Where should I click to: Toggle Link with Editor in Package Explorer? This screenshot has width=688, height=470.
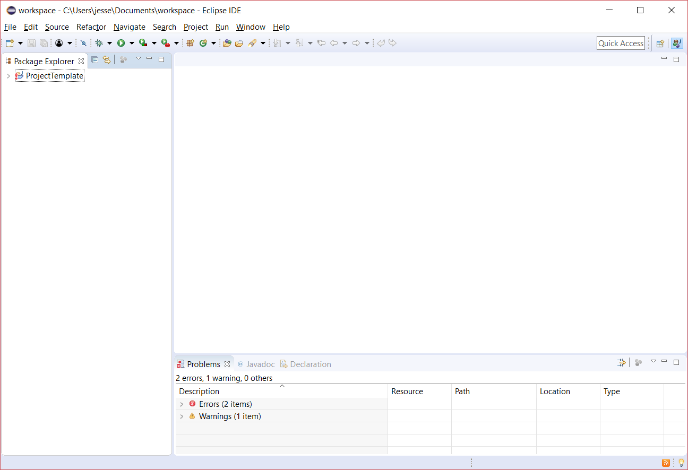click(107, 60)
